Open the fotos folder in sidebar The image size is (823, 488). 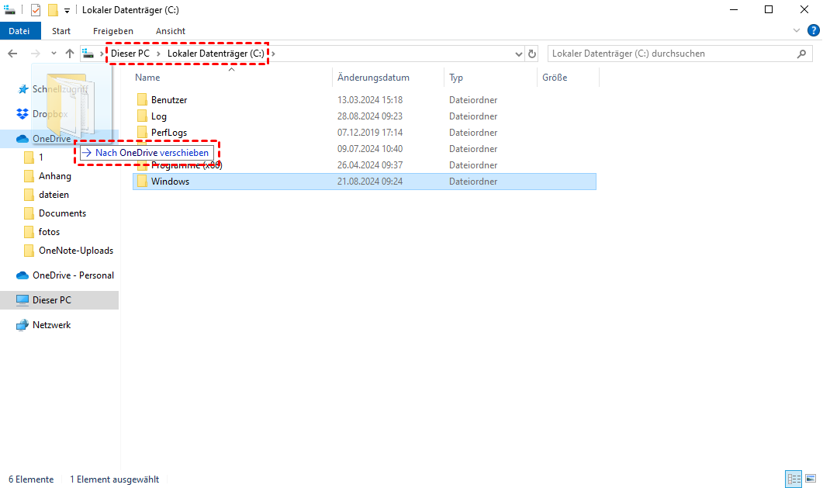pyautogui.click(x=49, y=232)
